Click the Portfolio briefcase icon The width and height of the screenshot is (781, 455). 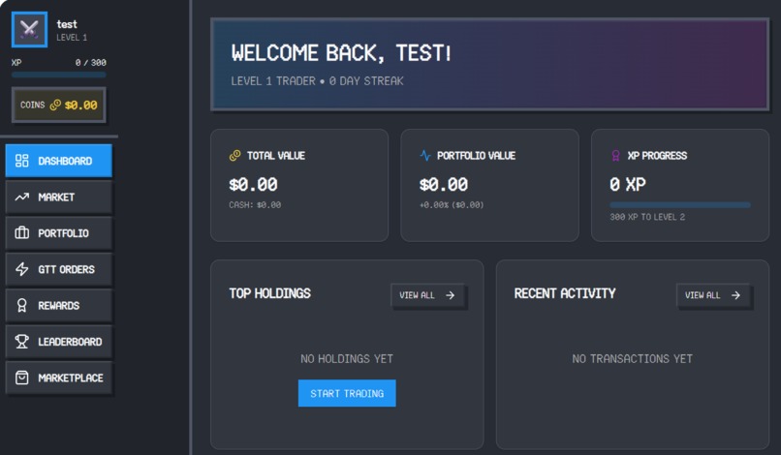tap(22, 233)
